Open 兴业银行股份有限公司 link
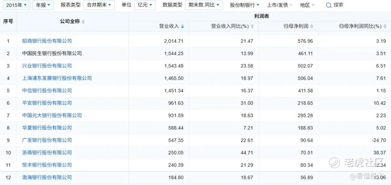 pos(47,66)
